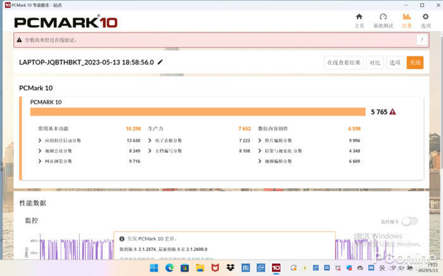
Task: Select the PCMARK 10 score tab
Action: pos(46,102)
